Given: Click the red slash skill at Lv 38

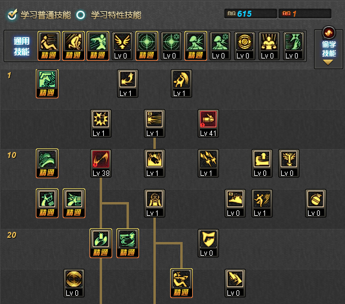Looking at the screenshot, I should coord(101,163).
